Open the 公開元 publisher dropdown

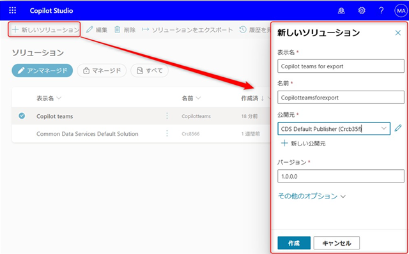point(334,129)
